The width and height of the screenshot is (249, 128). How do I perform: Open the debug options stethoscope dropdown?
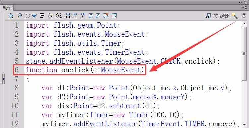tap(59, 16)
